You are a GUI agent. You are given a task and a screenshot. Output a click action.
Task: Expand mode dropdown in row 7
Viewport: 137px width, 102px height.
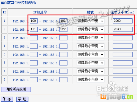(x=90, y=71)
